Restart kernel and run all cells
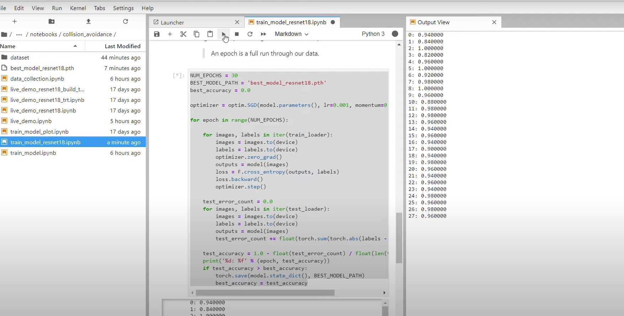624x316 pixels. (x=263, y=34)
